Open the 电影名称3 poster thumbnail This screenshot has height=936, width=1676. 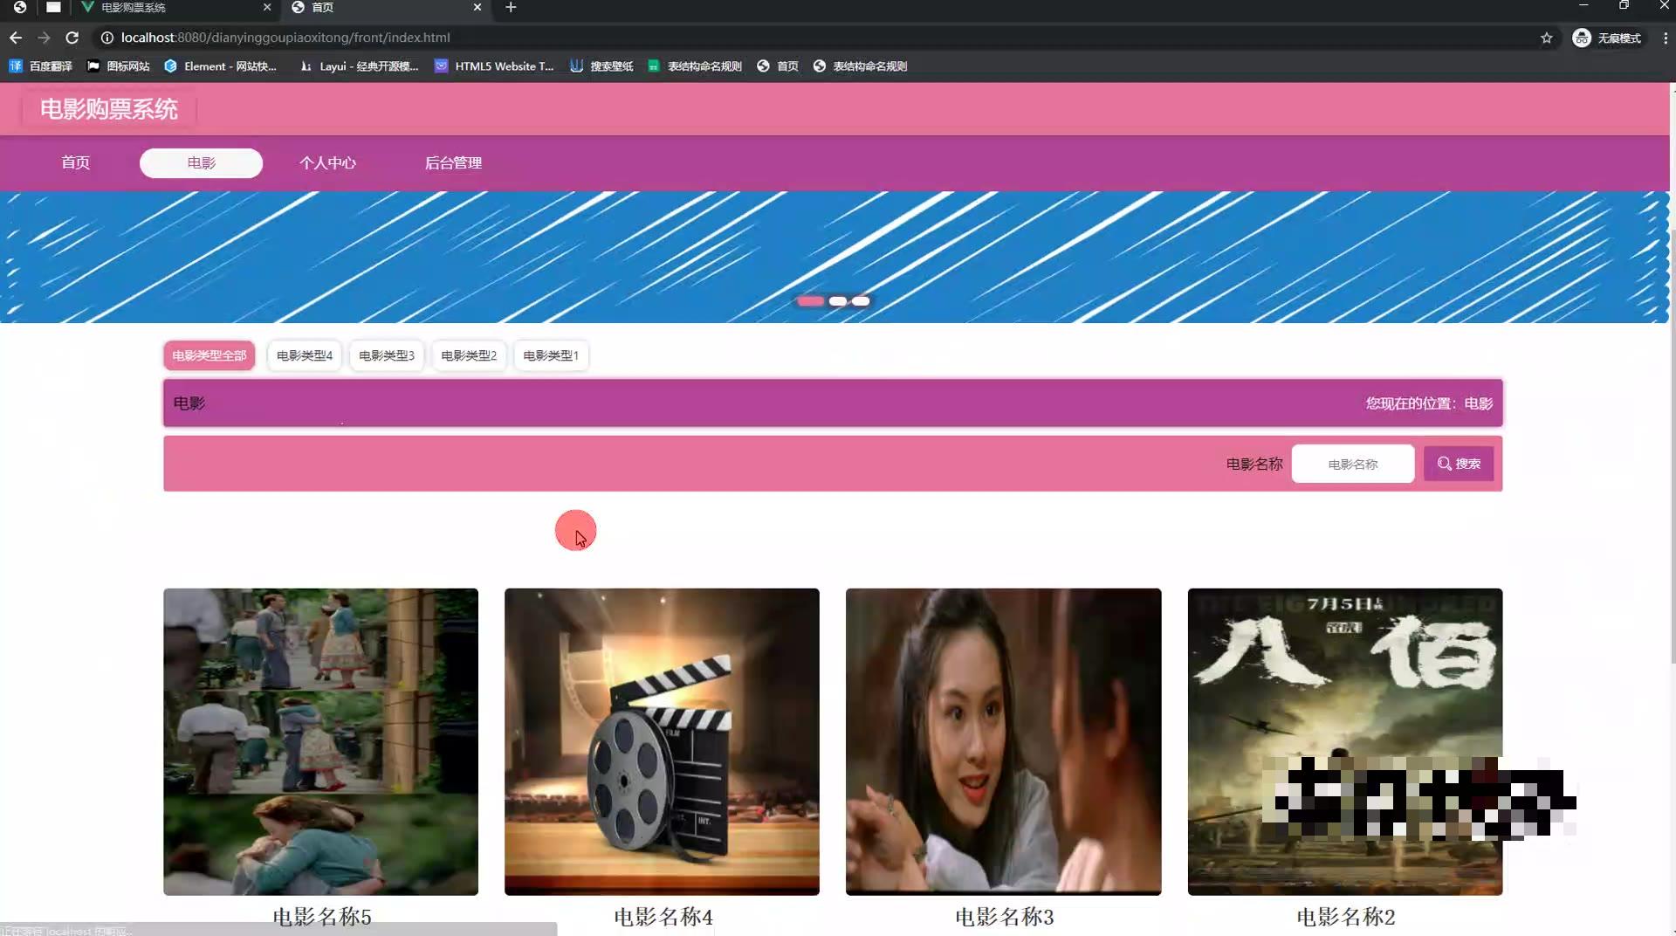[1003, 741]
